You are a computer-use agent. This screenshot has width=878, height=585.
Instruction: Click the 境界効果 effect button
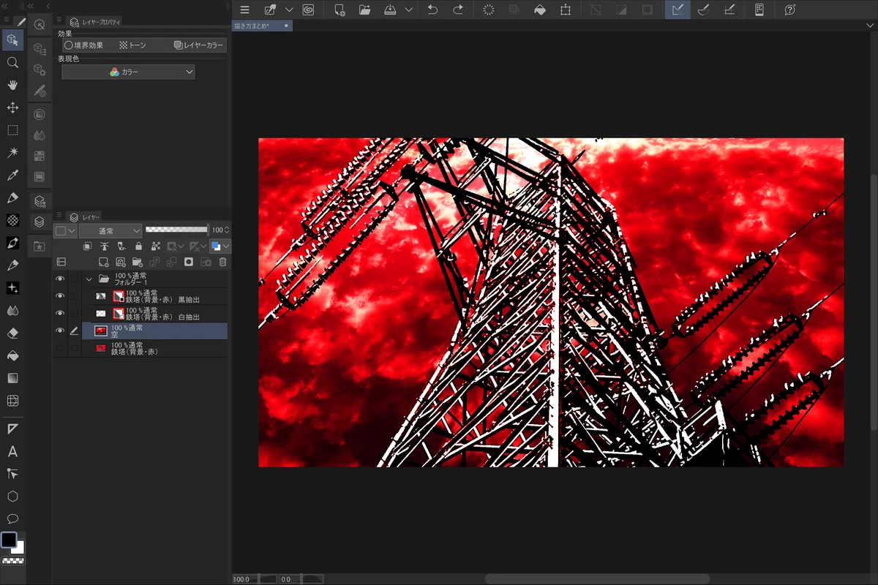pyautogui.click(x=85, y=45)
